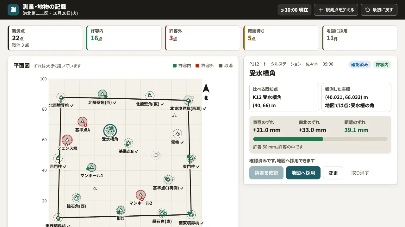This screenshot has width=405, height=227.
Task: Click the 許容内 green legend swatch
Action: pos(175,66)
